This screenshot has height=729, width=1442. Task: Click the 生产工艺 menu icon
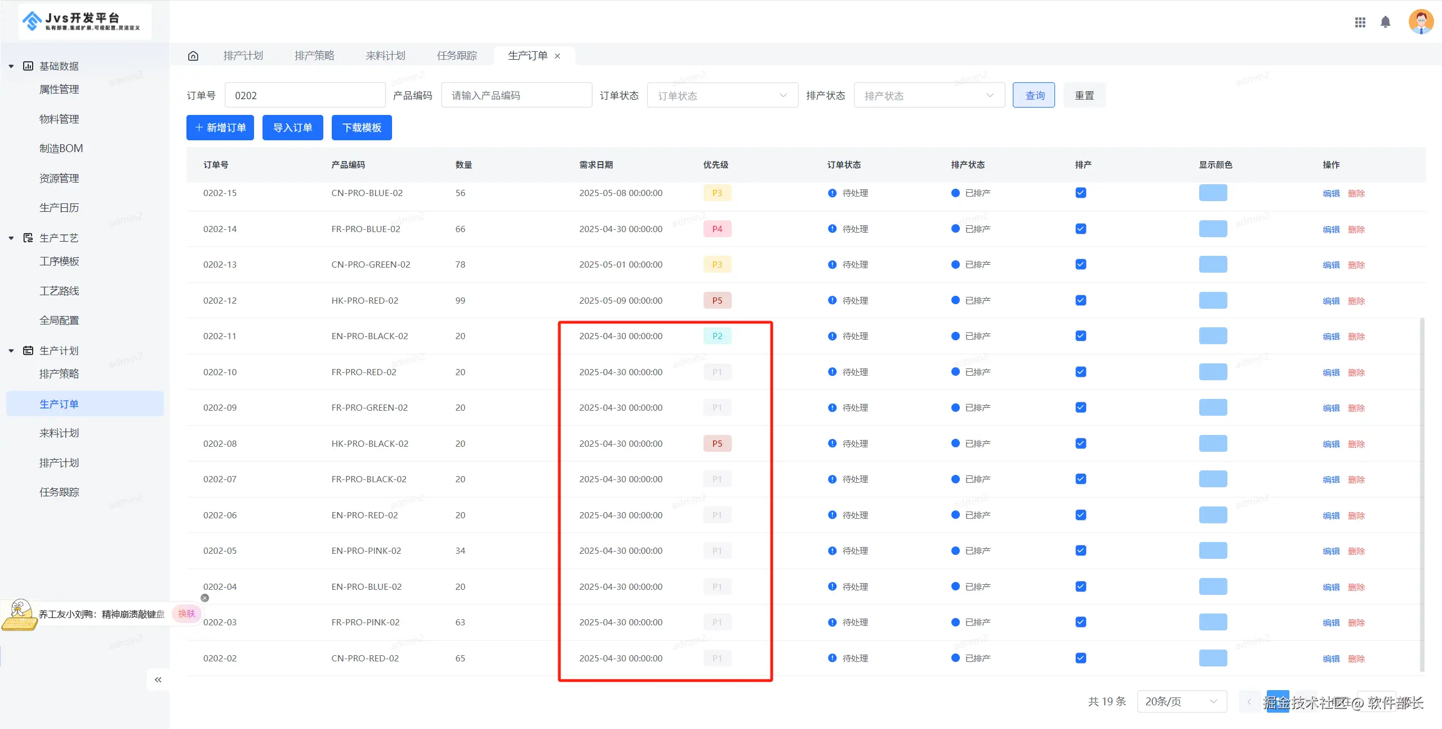coord(28,238)
